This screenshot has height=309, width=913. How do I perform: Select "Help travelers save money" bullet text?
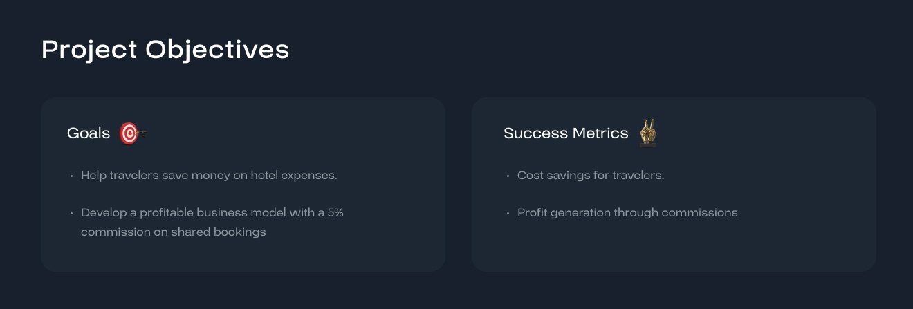pyautogui.click(x=209, y=176)
